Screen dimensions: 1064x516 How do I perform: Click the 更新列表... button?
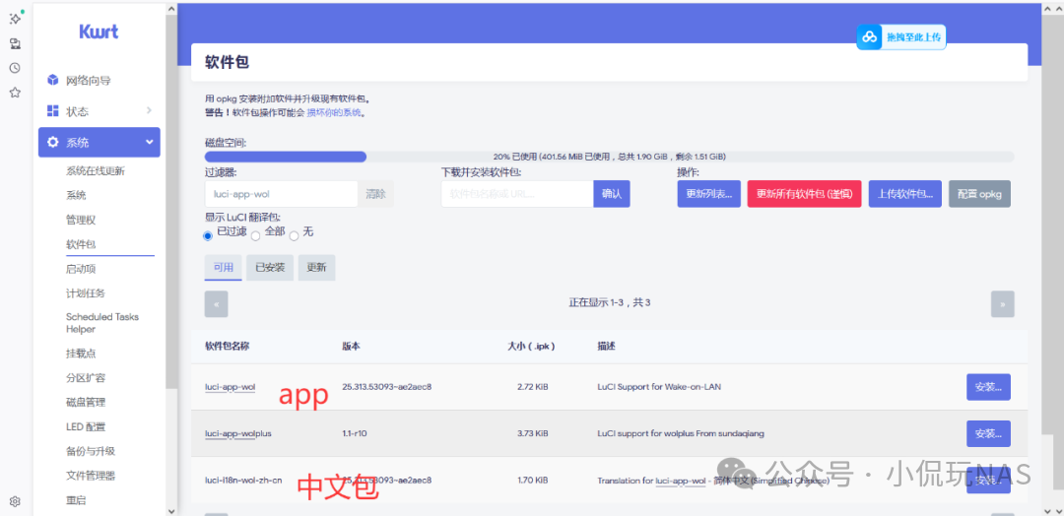point(709,194)
